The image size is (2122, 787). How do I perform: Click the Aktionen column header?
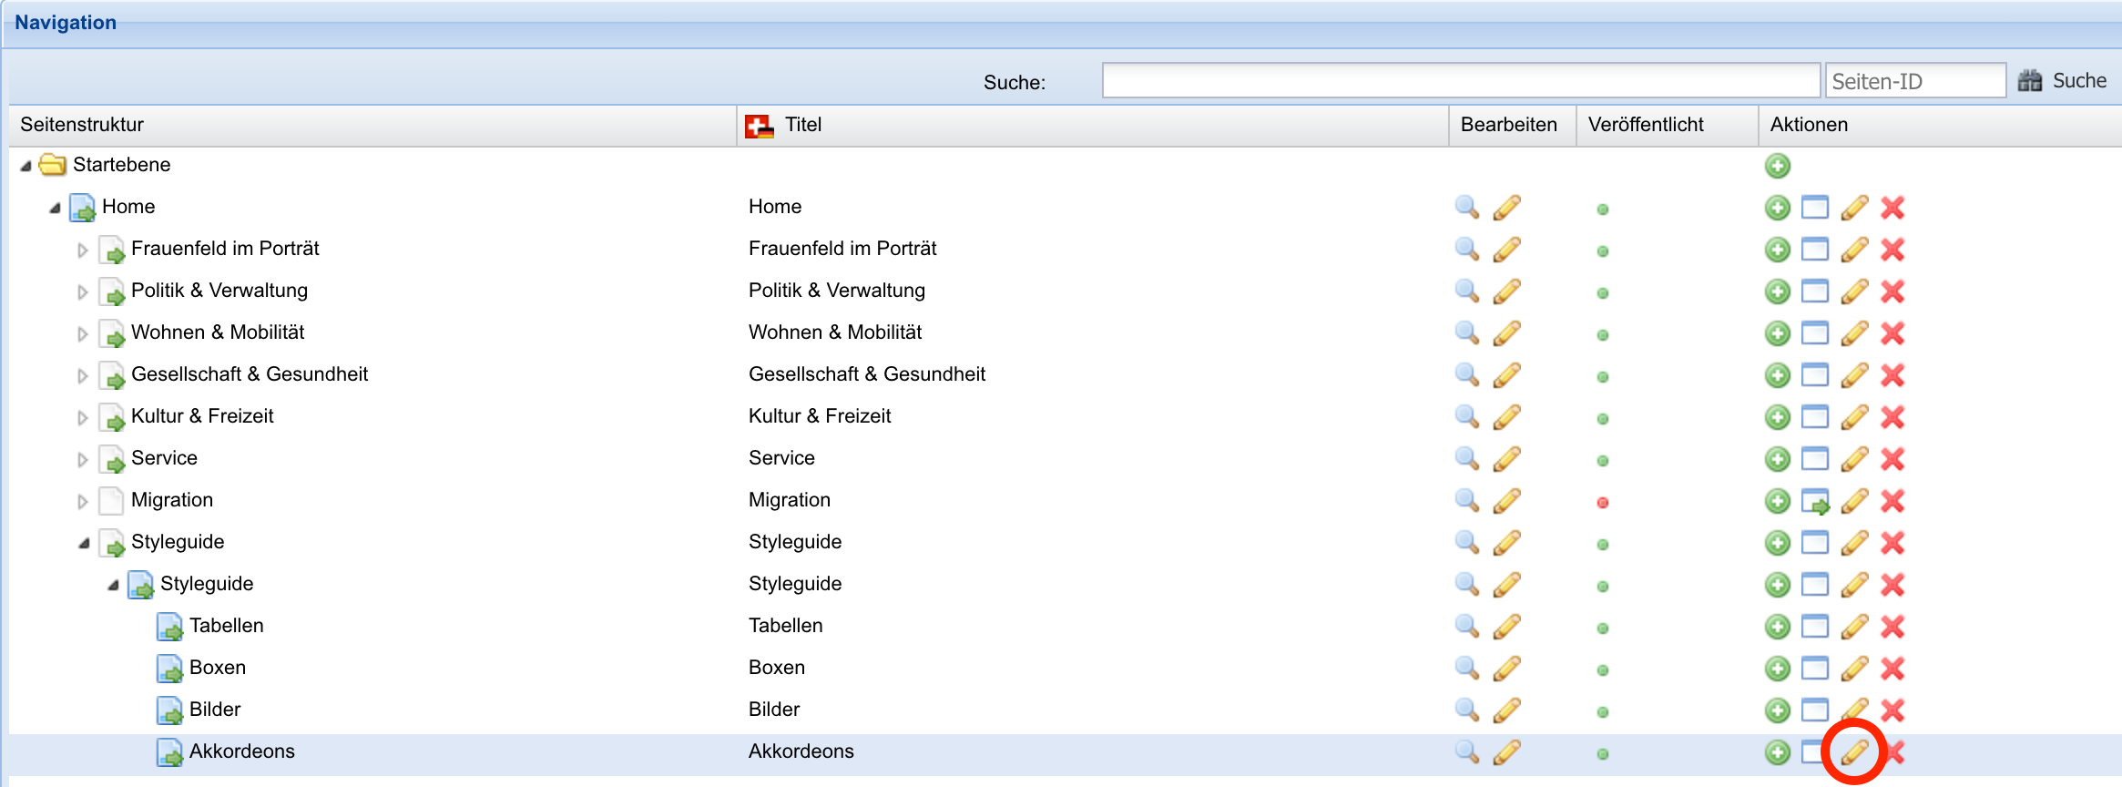tap(1941, 126)
